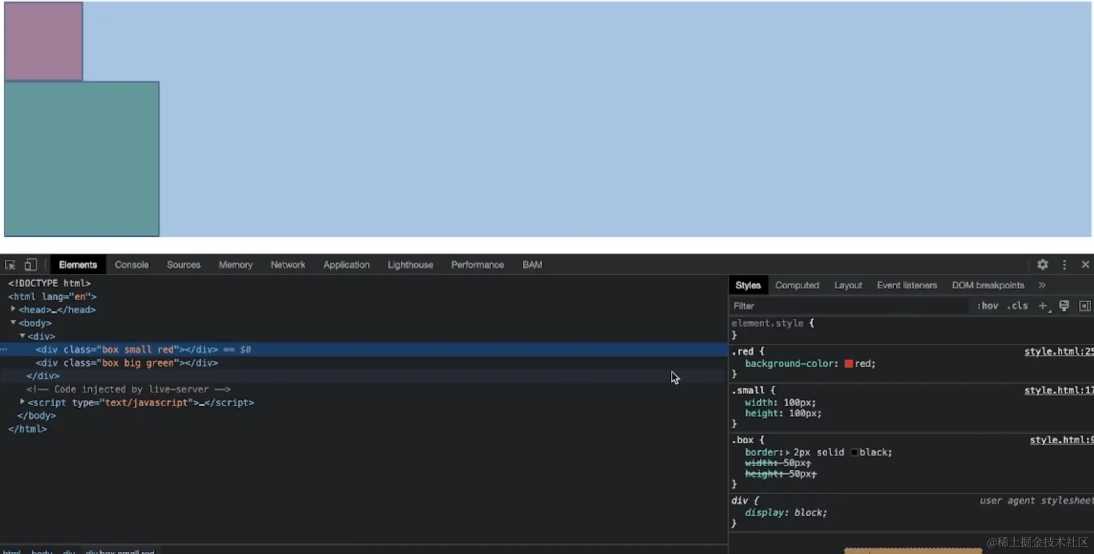Open DevTools settings gear
1094x554 pixels.
pos(1042,264)
